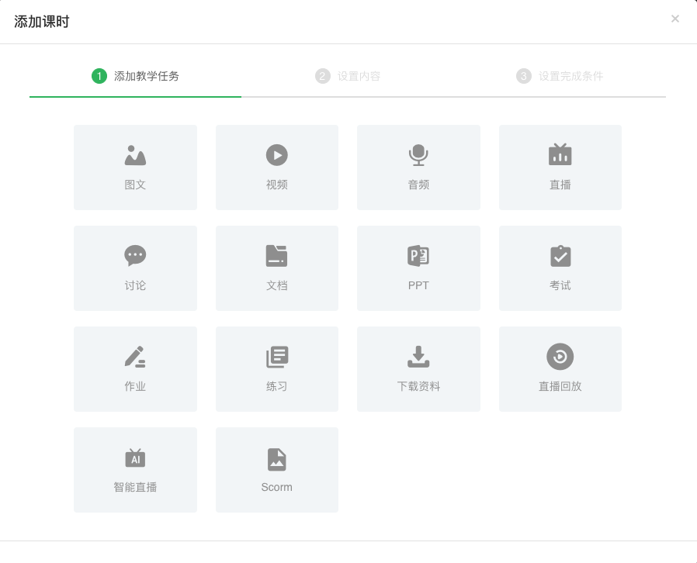Screen dimensions: 697x563
Task: Select the 文档 document folder icon
Action: [x=276, y=256]
